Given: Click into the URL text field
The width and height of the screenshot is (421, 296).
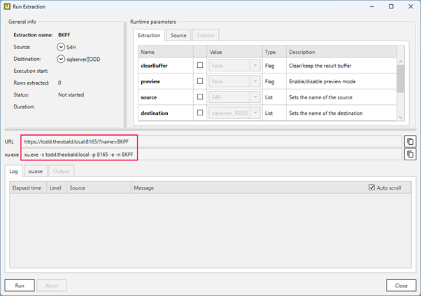Looking at the screenshot, I should coord(210,141).
